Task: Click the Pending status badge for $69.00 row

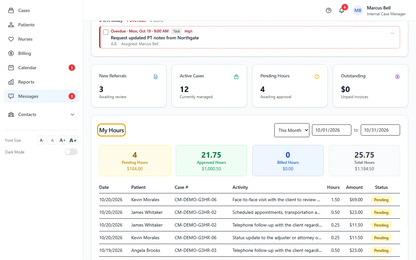Action: tap(381, 200)
